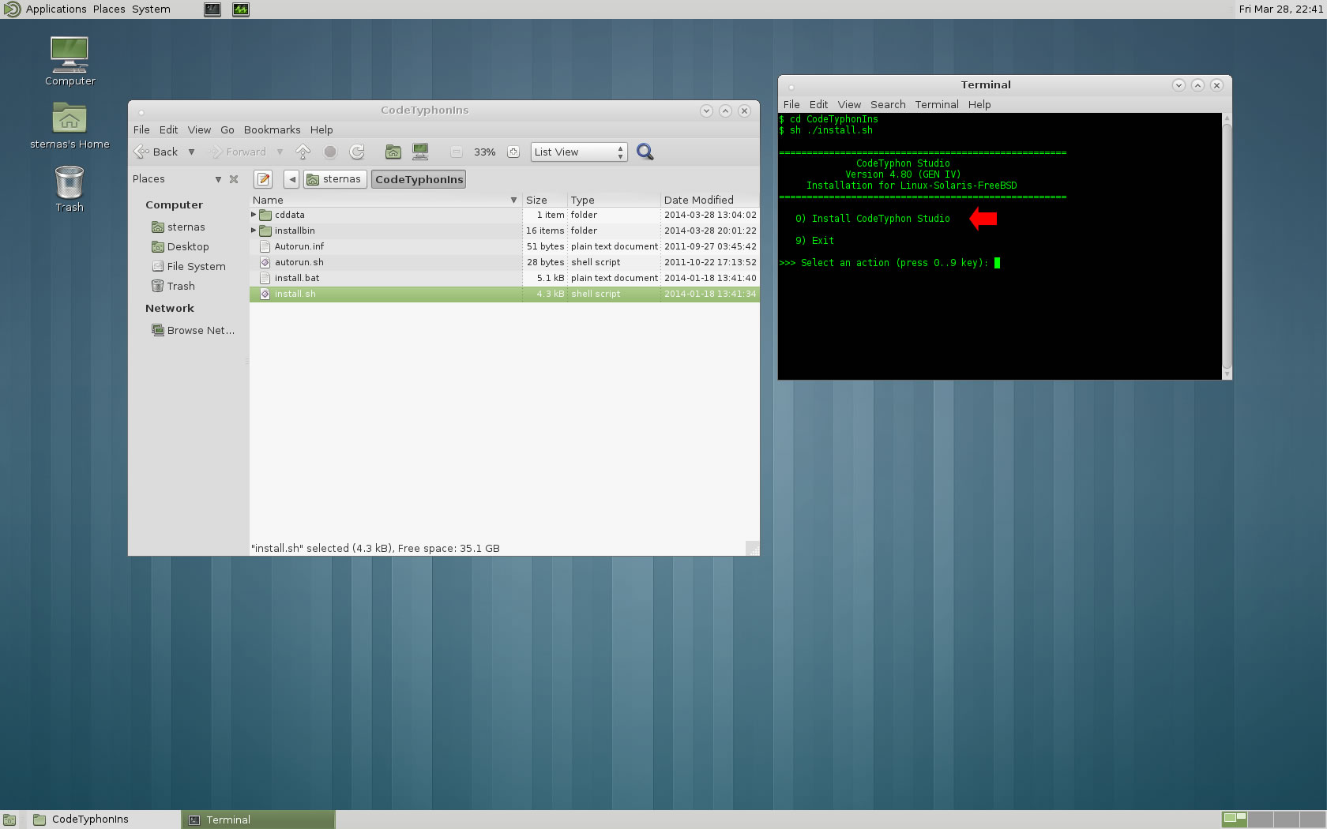Image resolution: width=1327 pixels, height=829 pixels.
Task: Sort by Size column header
Action: tap(545, 200)
